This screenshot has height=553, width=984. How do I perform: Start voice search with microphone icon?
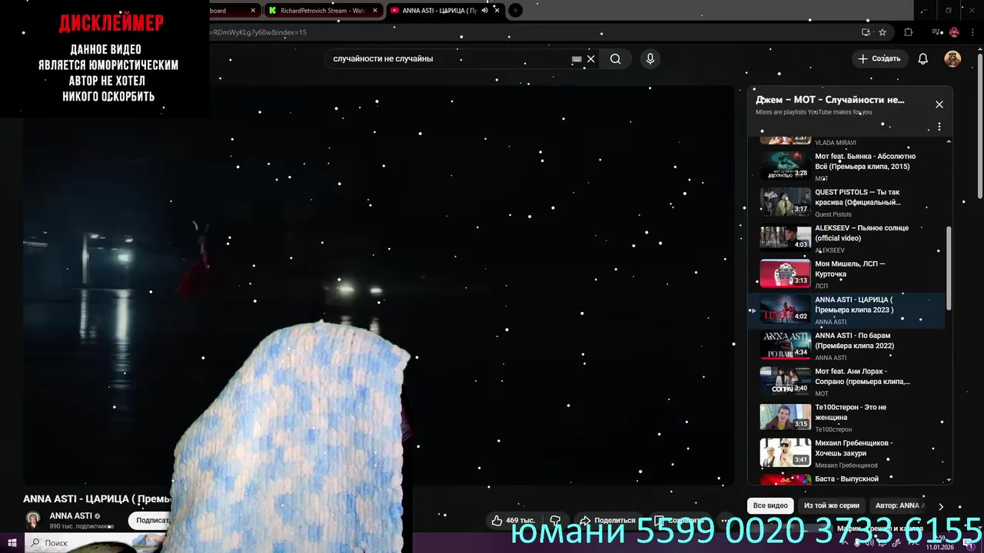click(x=650, y=59)
